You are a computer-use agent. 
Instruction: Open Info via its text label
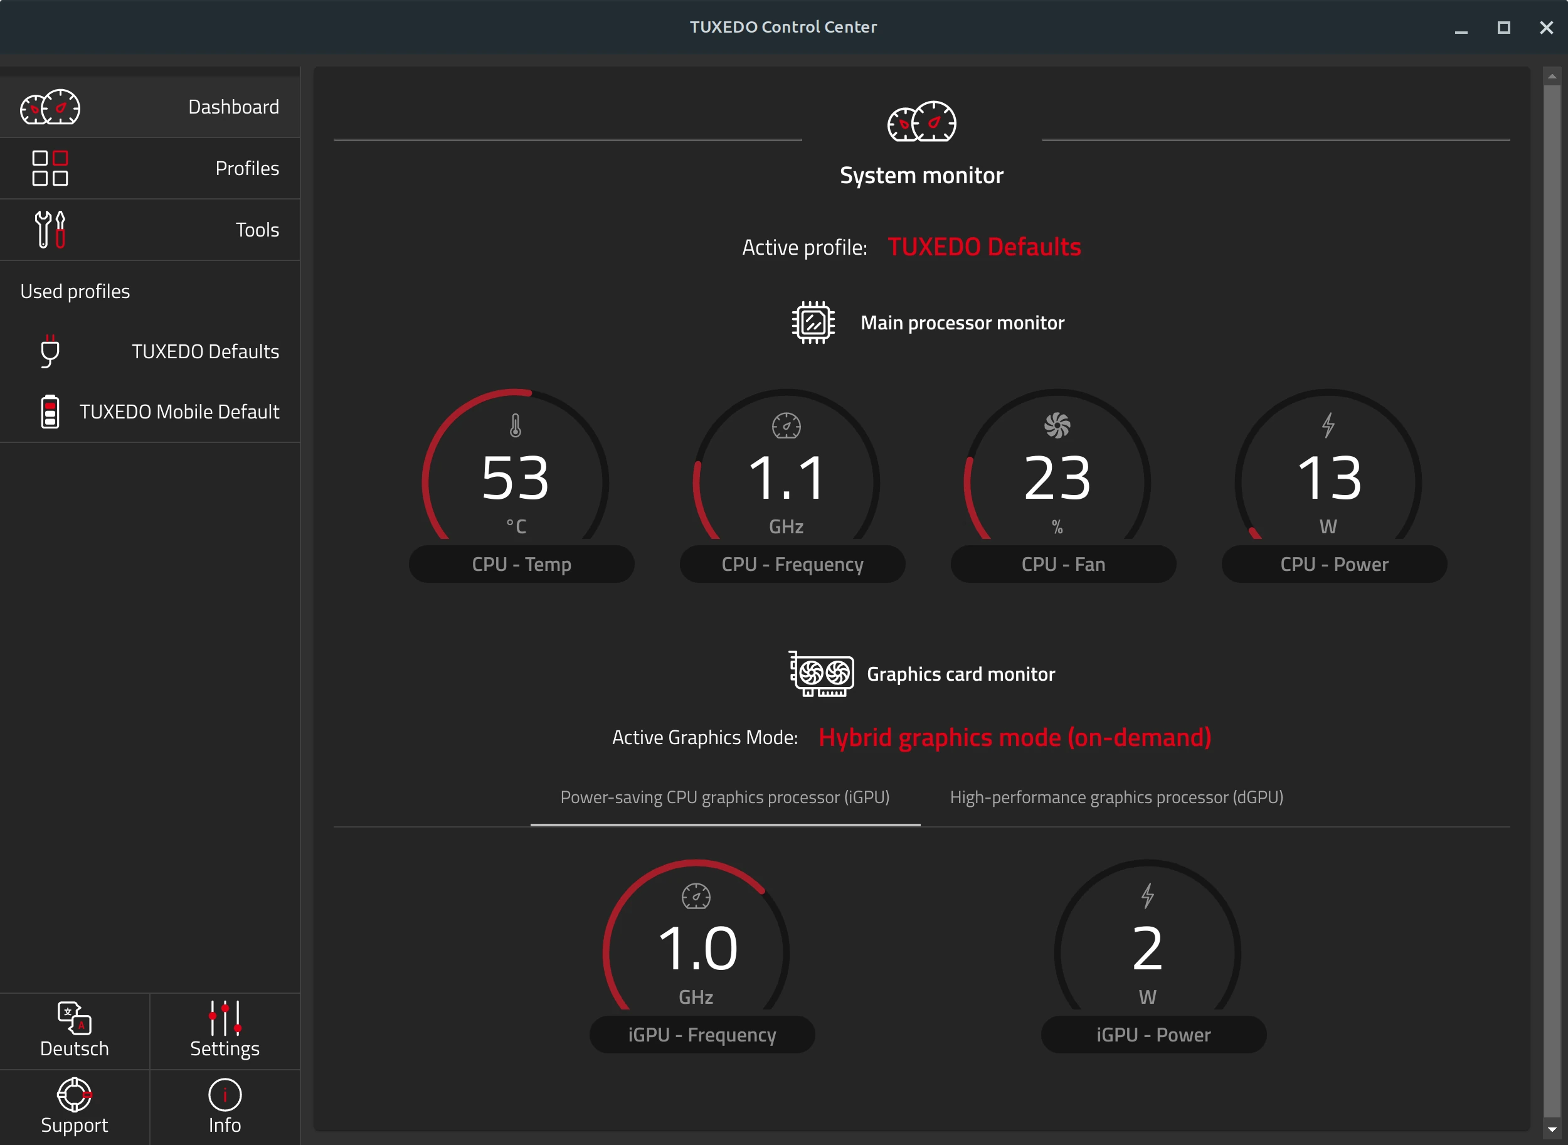click(x=225, y=1125)
